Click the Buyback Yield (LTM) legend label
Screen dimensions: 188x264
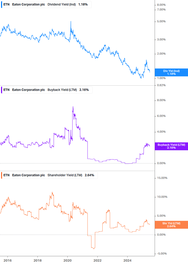pos(62,90)
